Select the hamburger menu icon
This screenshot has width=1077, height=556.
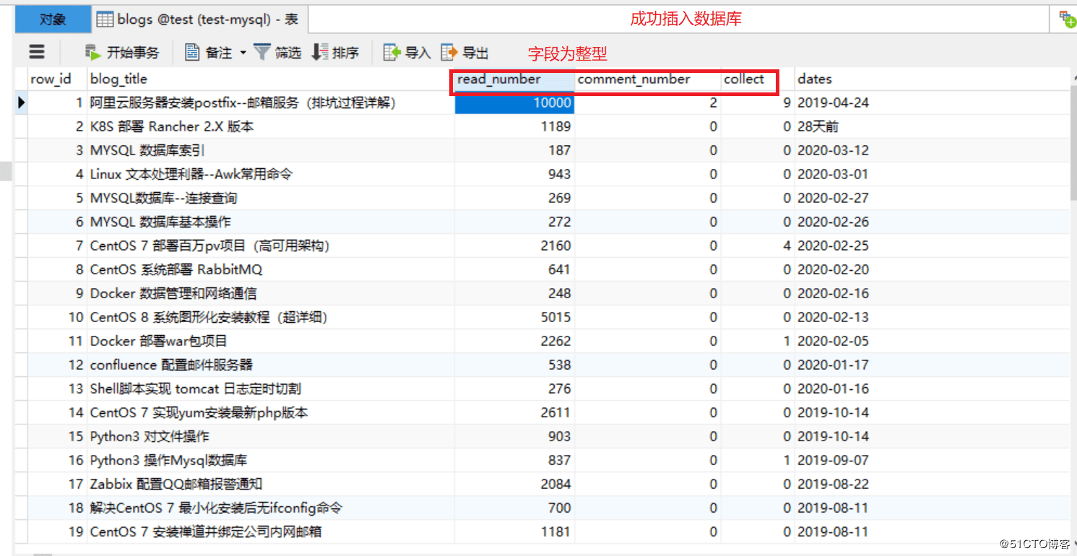point(36,51)
